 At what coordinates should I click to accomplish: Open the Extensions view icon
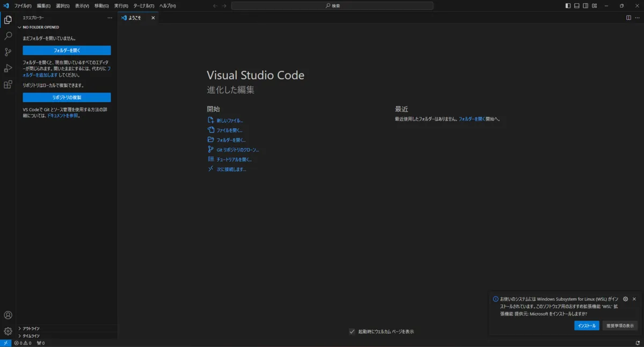(x=8, y=84)
